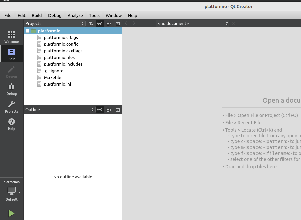
Task: Click the platformio.files document icon
Action: click(39, 58)
